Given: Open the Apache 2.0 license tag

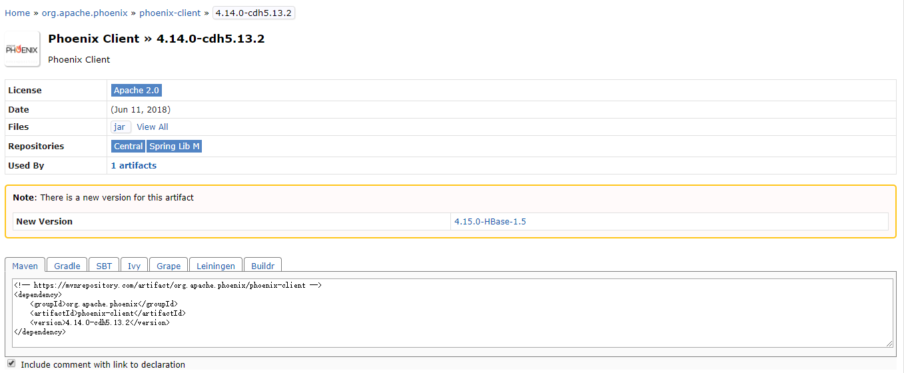Looking at the screenshot, I should pos(136,91).
